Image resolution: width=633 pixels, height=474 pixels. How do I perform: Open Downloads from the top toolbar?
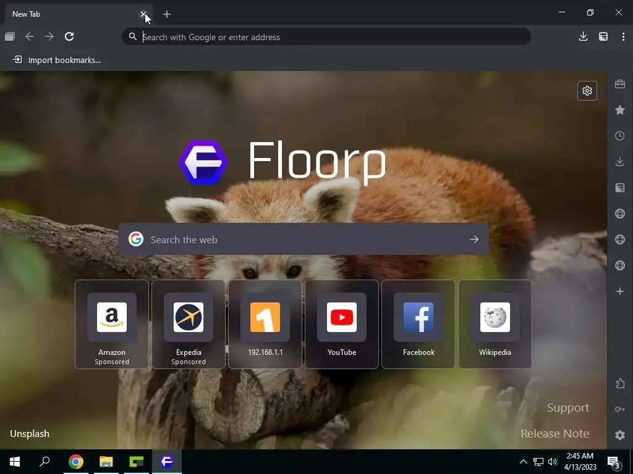coord(583,36)
